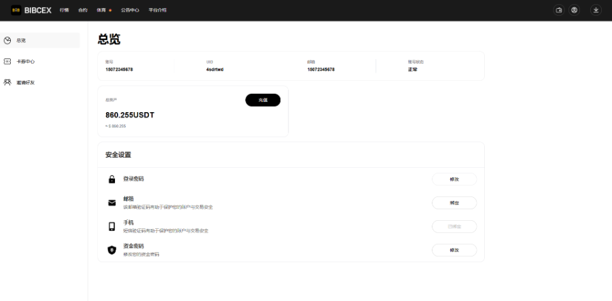
Task: Open the 行情 market menu
Action: [65, 10]
